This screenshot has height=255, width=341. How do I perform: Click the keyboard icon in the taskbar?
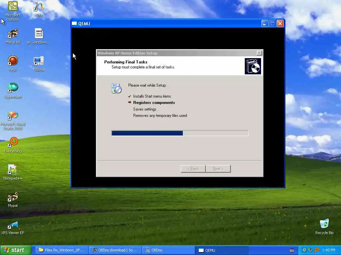pos(292,250)
